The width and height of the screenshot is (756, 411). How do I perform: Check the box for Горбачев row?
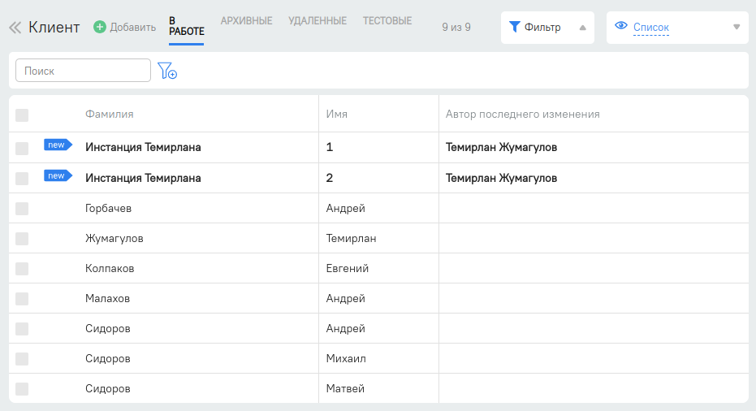[x=22, y=209]
